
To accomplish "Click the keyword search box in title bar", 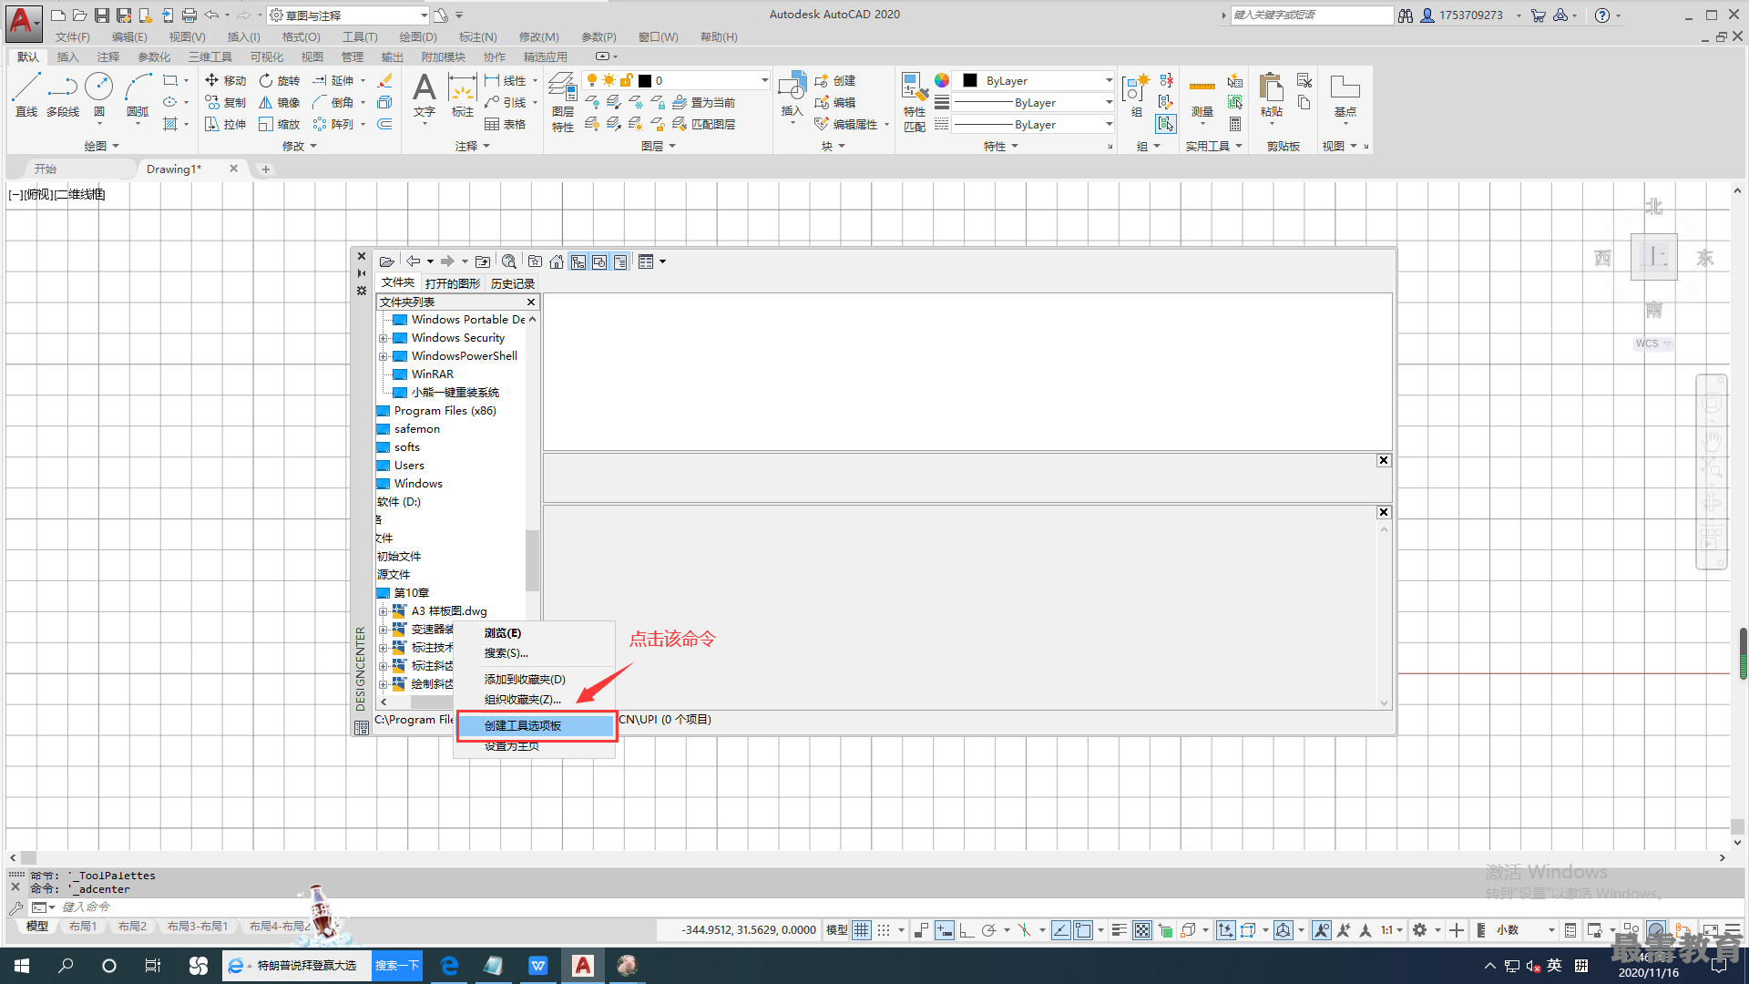I will [x=1312, y=15].
